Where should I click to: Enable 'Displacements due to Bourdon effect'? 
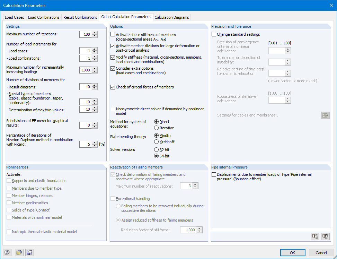[x=213, y=174]
